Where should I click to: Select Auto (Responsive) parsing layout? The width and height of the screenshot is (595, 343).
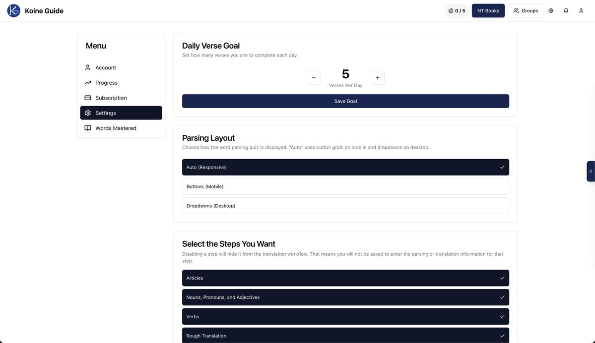pyautogui.click(x=345, y=167)
